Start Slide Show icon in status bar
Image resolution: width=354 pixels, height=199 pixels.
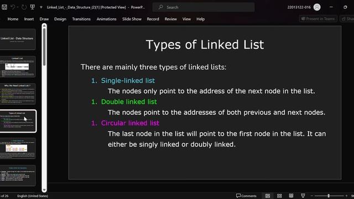pyautogui.click(x=303, y=196)
